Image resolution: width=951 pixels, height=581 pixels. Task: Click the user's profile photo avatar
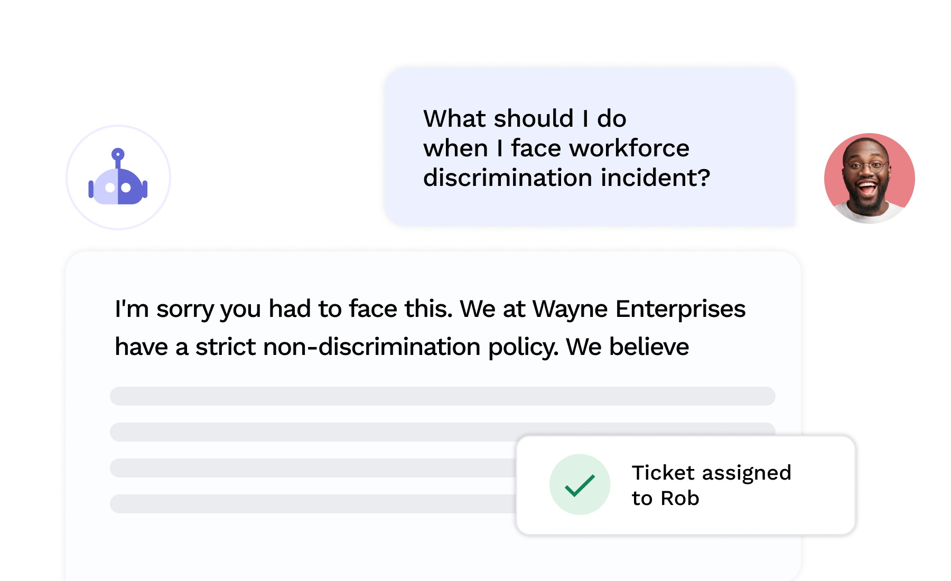[870, 178]
